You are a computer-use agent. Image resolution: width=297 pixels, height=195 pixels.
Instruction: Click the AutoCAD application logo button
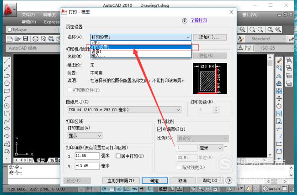pos(9,10)
